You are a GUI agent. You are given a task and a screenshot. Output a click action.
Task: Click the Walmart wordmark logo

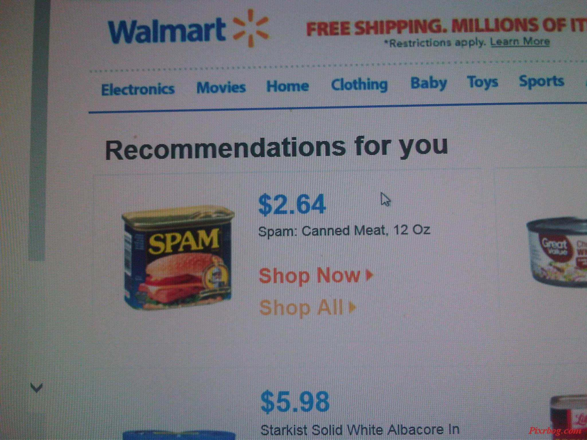[x=167, y=30]
